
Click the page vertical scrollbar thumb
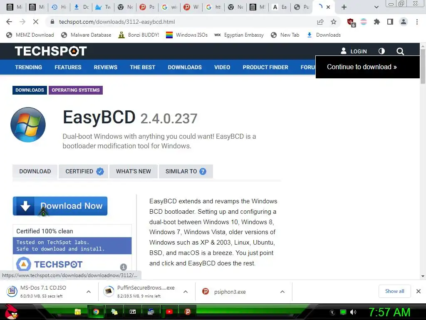pos(423,66)
